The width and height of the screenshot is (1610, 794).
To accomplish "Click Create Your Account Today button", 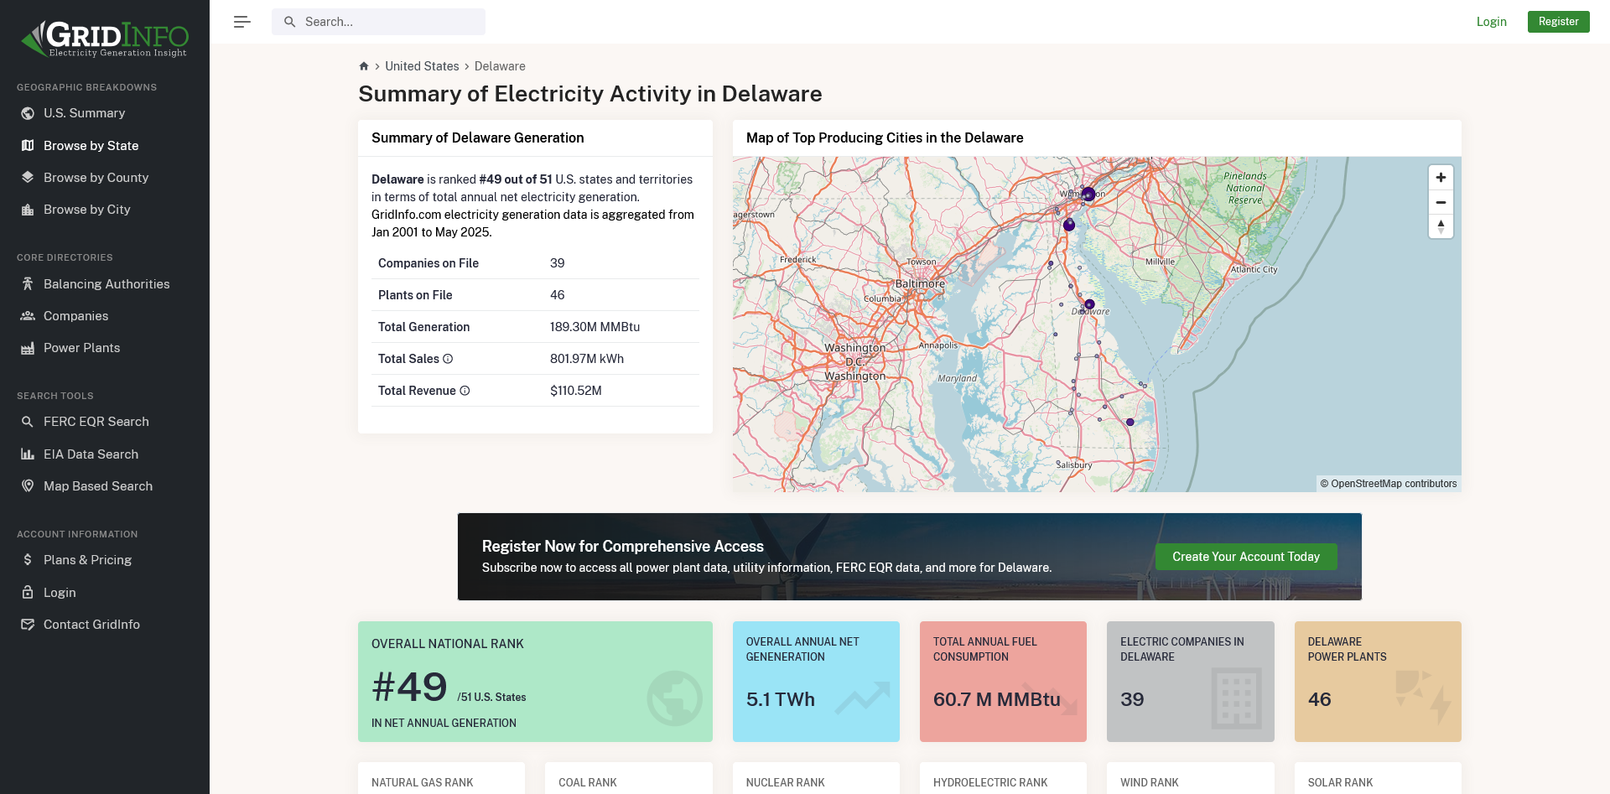I will coord(1245,557).
